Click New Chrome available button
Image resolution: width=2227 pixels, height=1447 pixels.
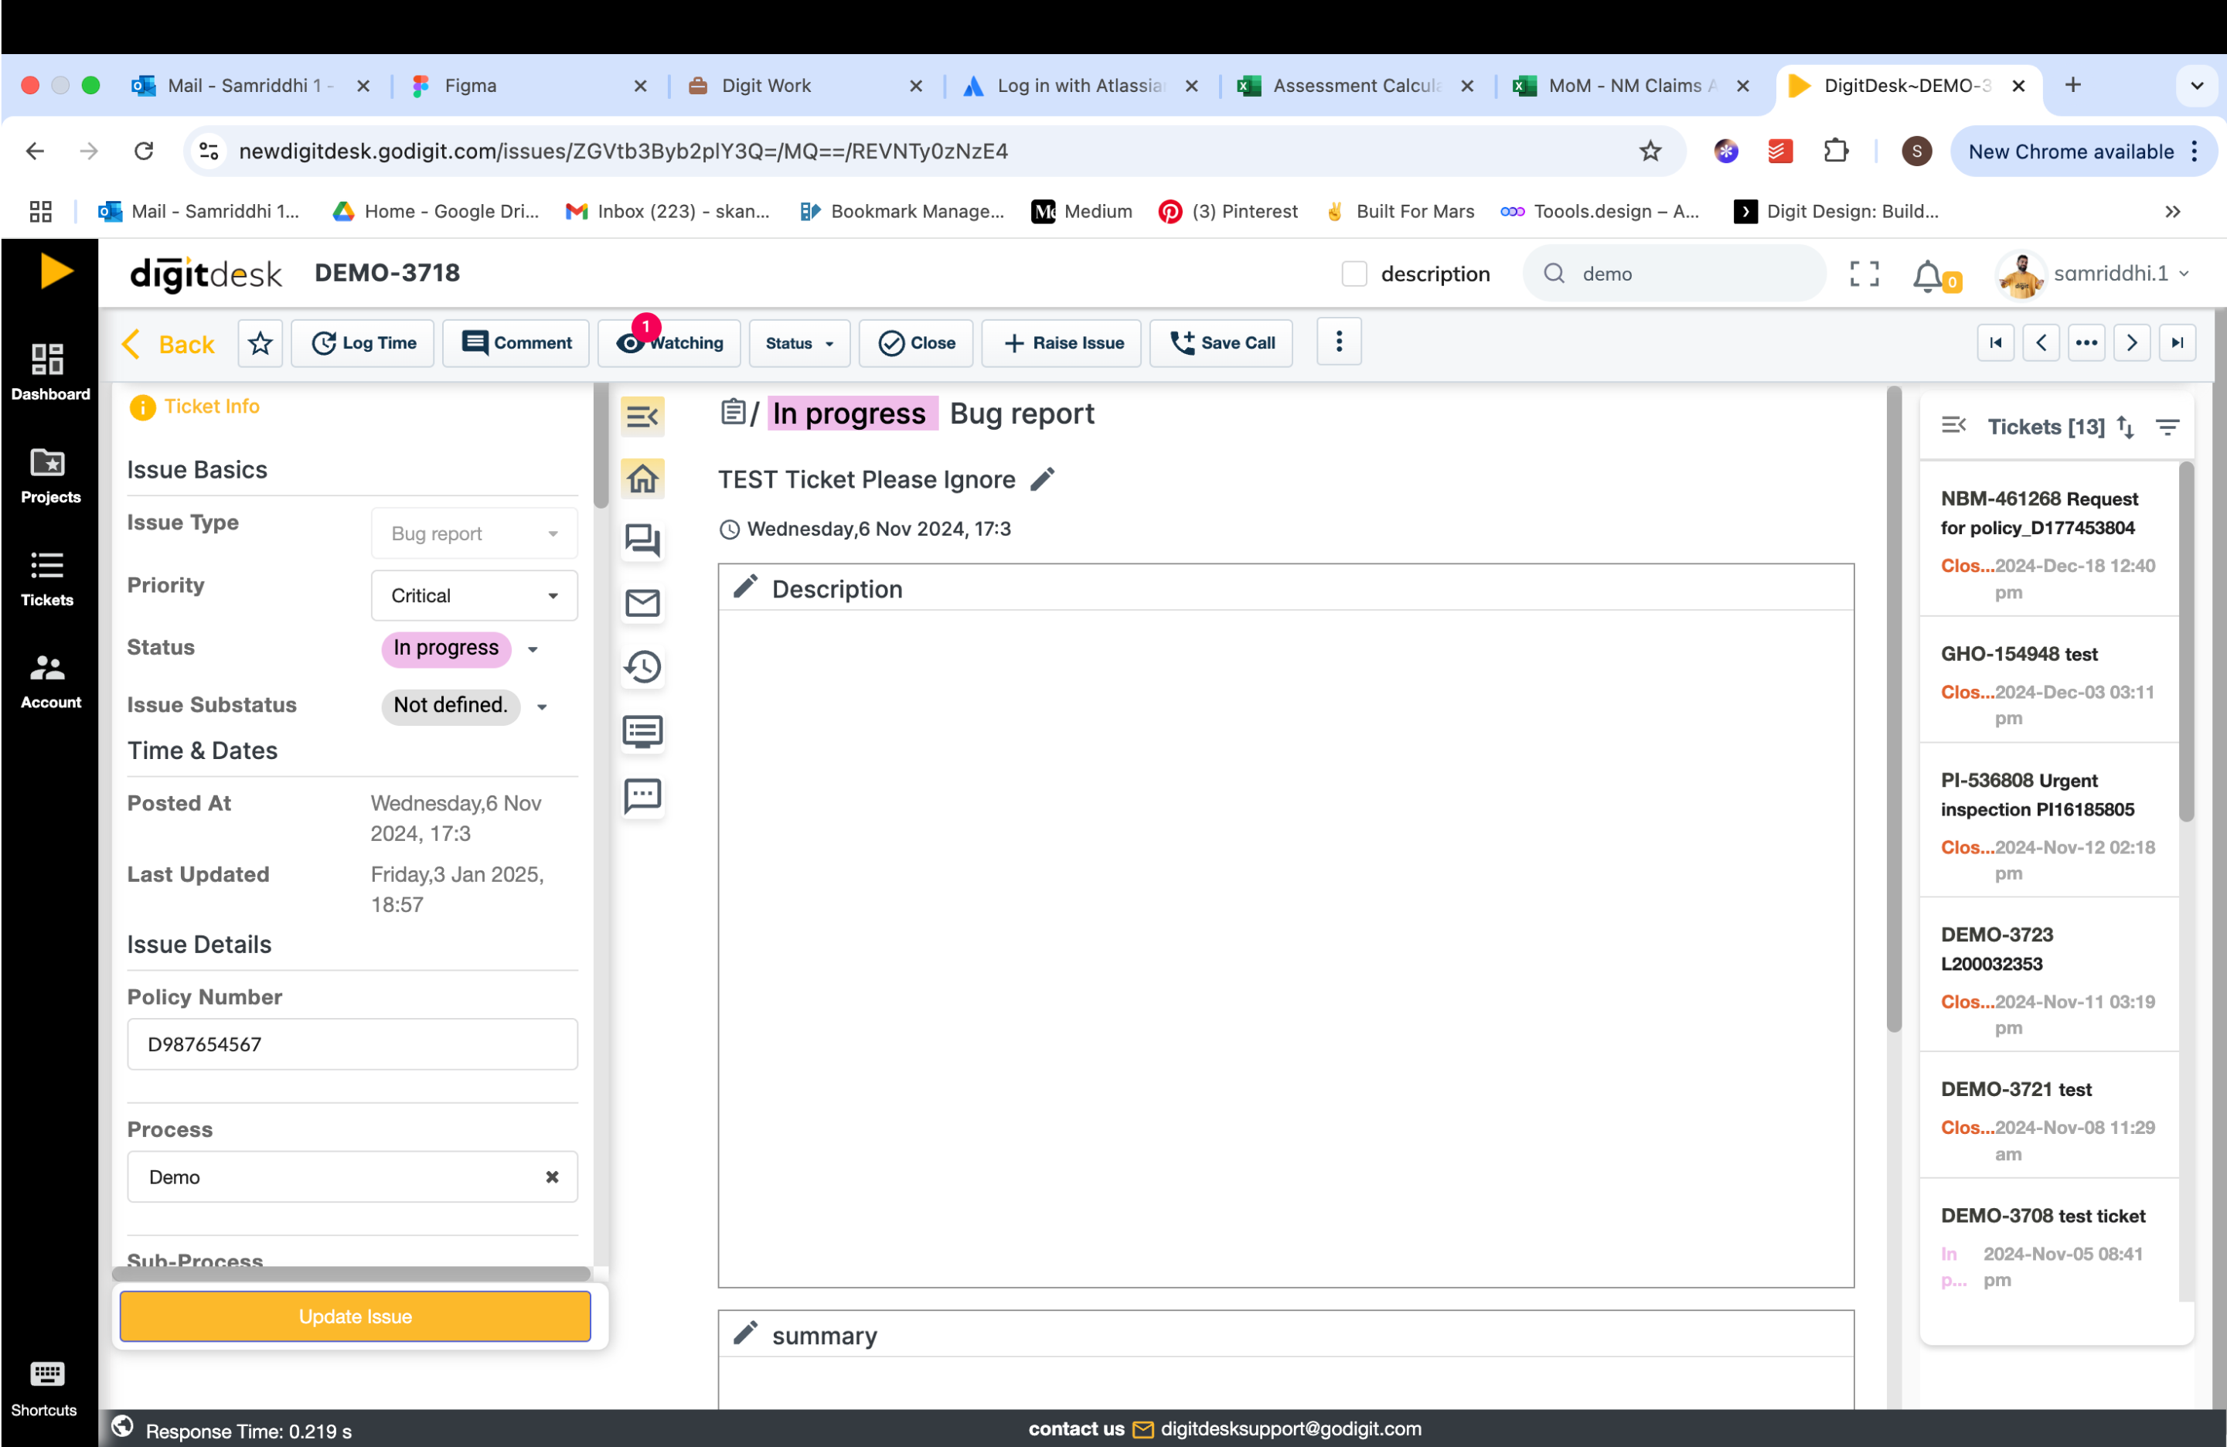(x=2083, y=151)
